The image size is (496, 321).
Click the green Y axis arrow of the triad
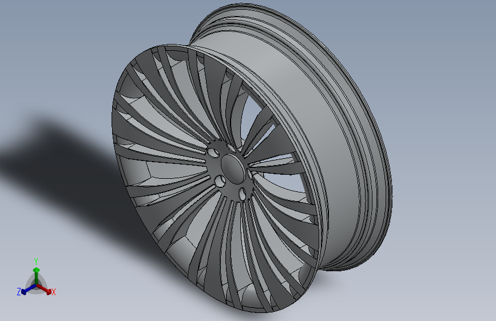[37, 275]
